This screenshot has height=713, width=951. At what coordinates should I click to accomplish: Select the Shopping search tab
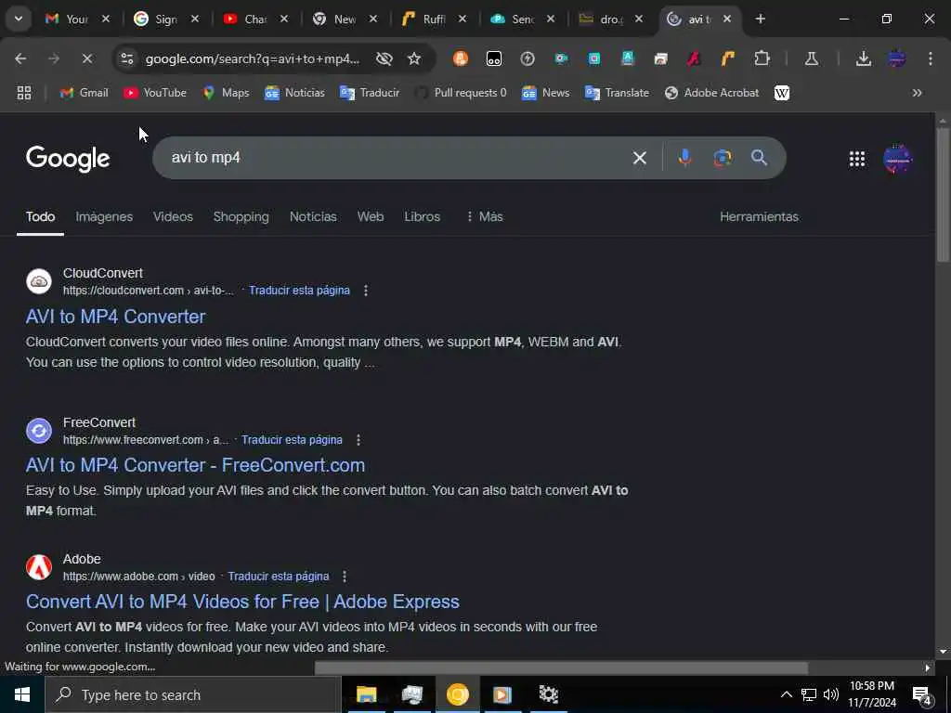click(241, 216)
